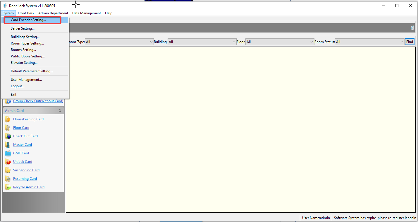
Task: Open the Data Management menu
Action: click(87, 13)
